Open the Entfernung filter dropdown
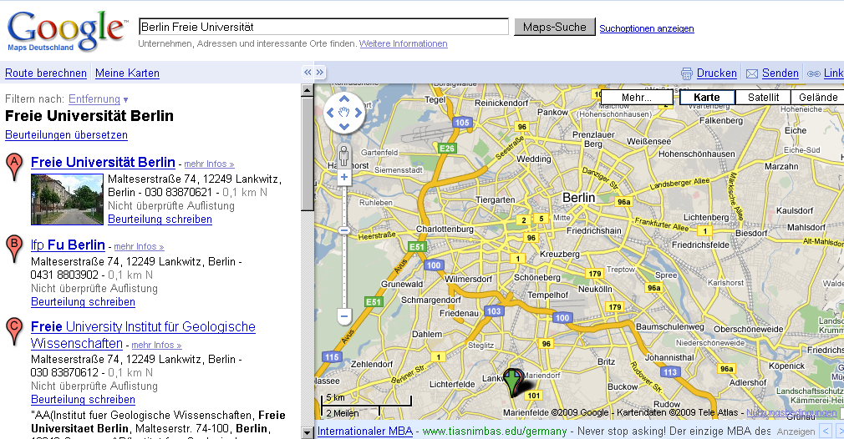This screenshot has height=439, width=844. (x=98, y=98)
